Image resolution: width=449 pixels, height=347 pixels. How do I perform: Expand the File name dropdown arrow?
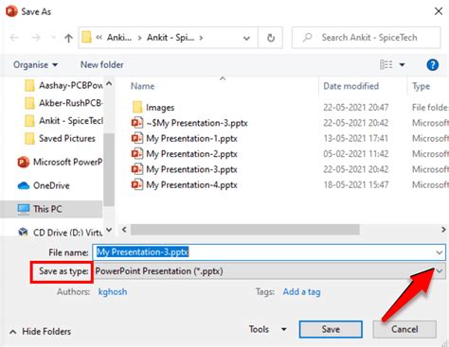[440, 252]
